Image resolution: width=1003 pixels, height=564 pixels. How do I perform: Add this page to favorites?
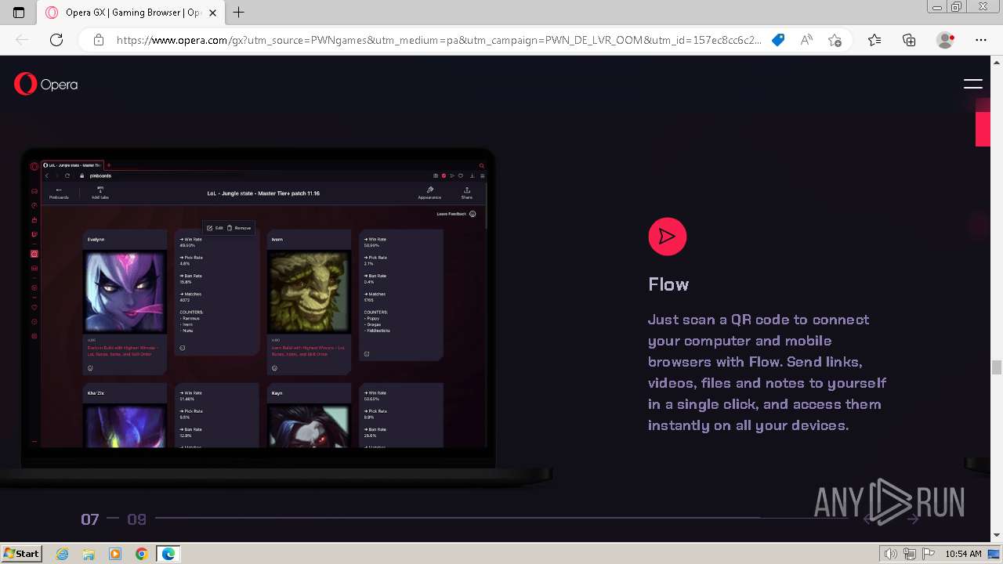(x=835, y=40)
